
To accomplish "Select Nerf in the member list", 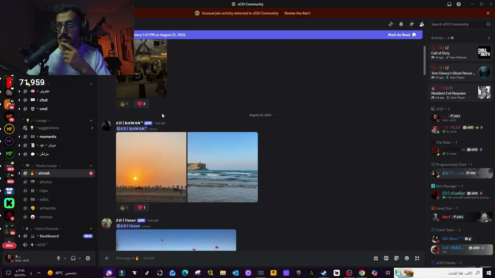I will pos(461,217).
